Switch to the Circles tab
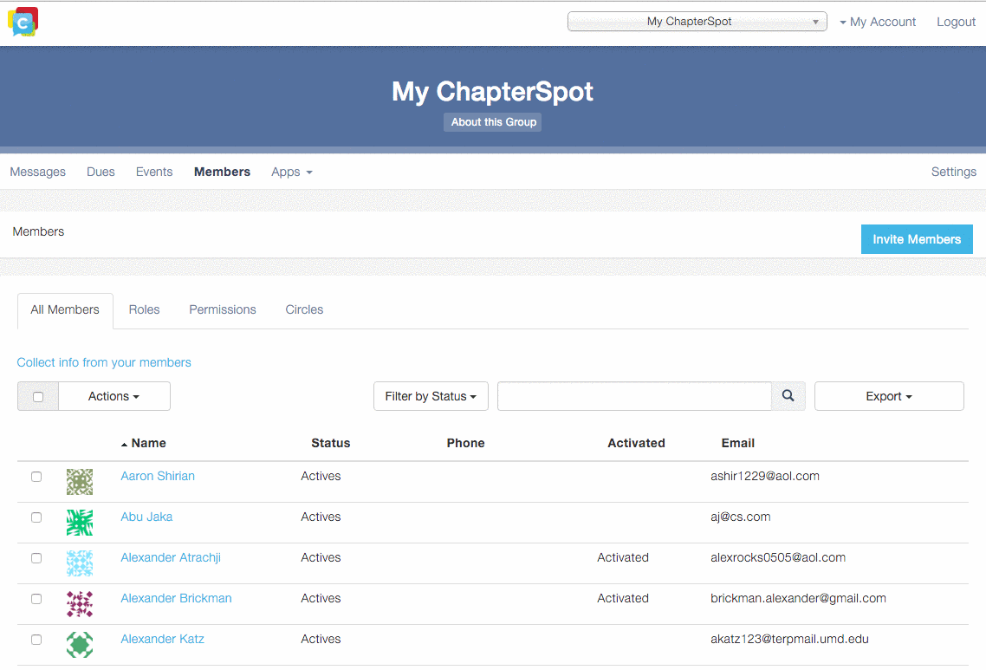The image size is (986, 670). click(x=304, y=310)
